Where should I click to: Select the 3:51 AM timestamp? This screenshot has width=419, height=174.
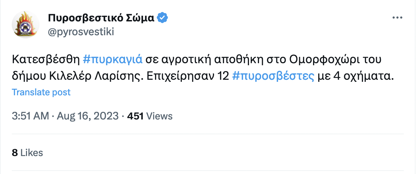click(x=30, y=116)
